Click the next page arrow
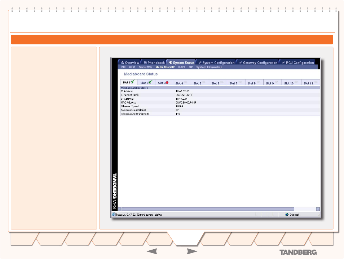The image size is (344, 259). point(192,251)
